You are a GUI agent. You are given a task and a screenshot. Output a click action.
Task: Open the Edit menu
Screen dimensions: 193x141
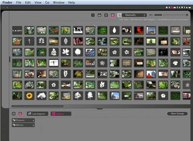(x=28, y=3)
